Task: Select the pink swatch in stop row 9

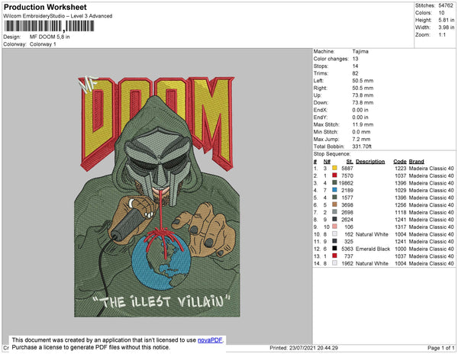Action: [x=334, y=227]
